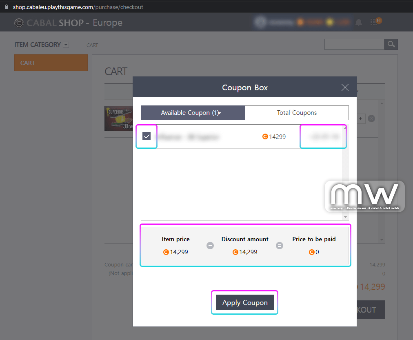Switch to the Total Coupons tab
Screen dimensions: 413x340
[297, 113]
